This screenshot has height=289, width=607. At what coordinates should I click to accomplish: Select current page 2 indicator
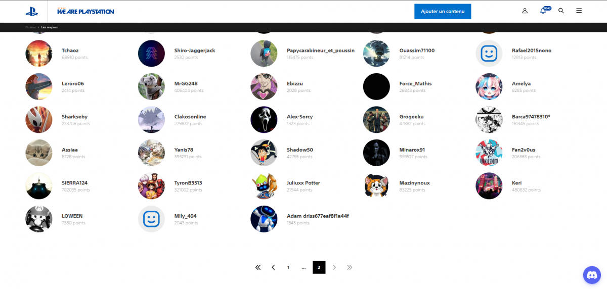click(319, 267)
